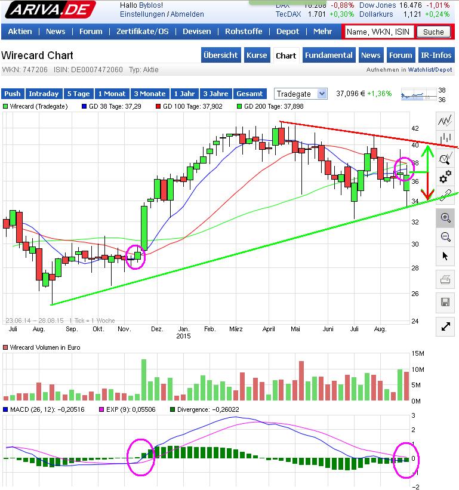Click the Dow Jones index quote

pos(404,5)
